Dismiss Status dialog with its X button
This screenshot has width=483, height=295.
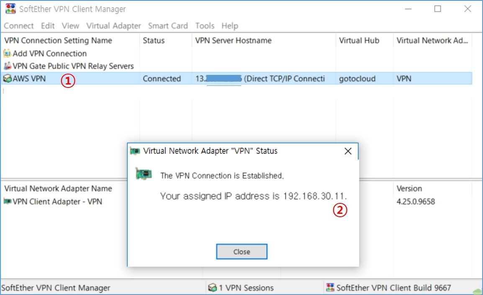(348, 151)
